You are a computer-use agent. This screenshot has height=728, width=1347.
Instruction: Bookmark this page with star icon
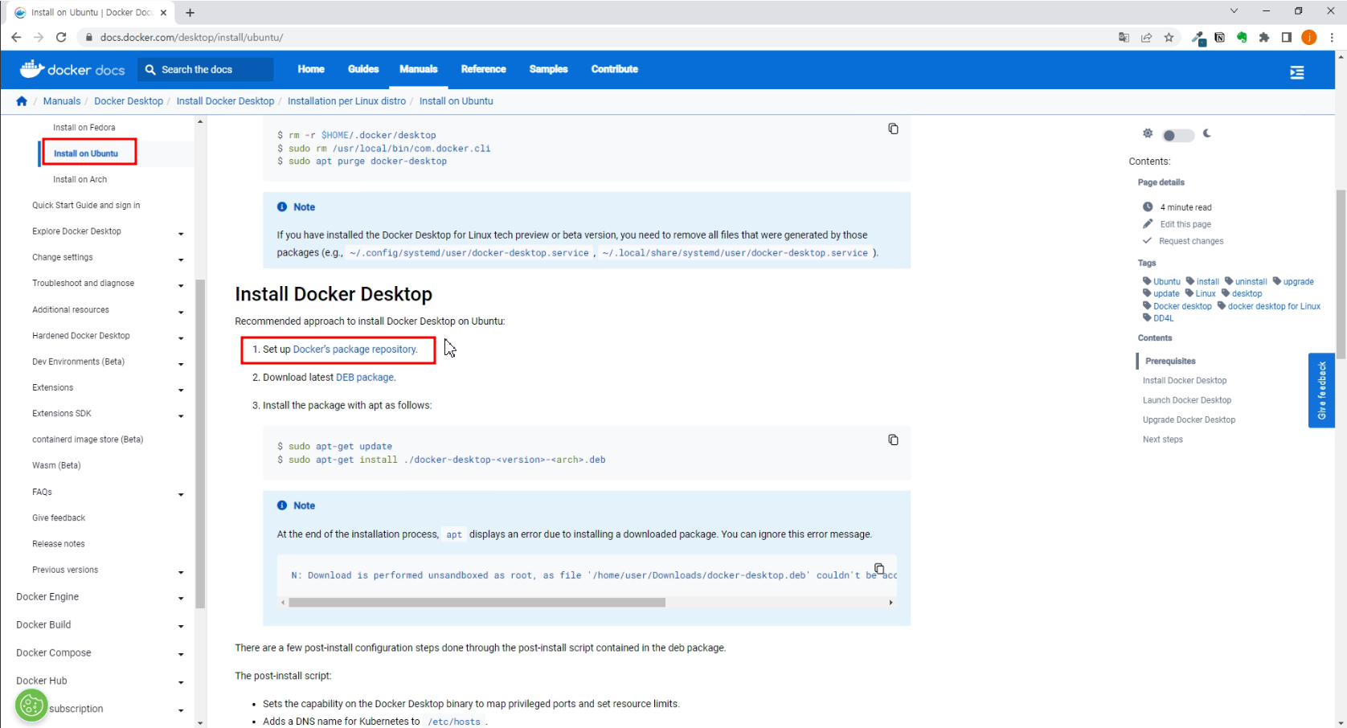pyautogui.click(x=1169, y=37)
